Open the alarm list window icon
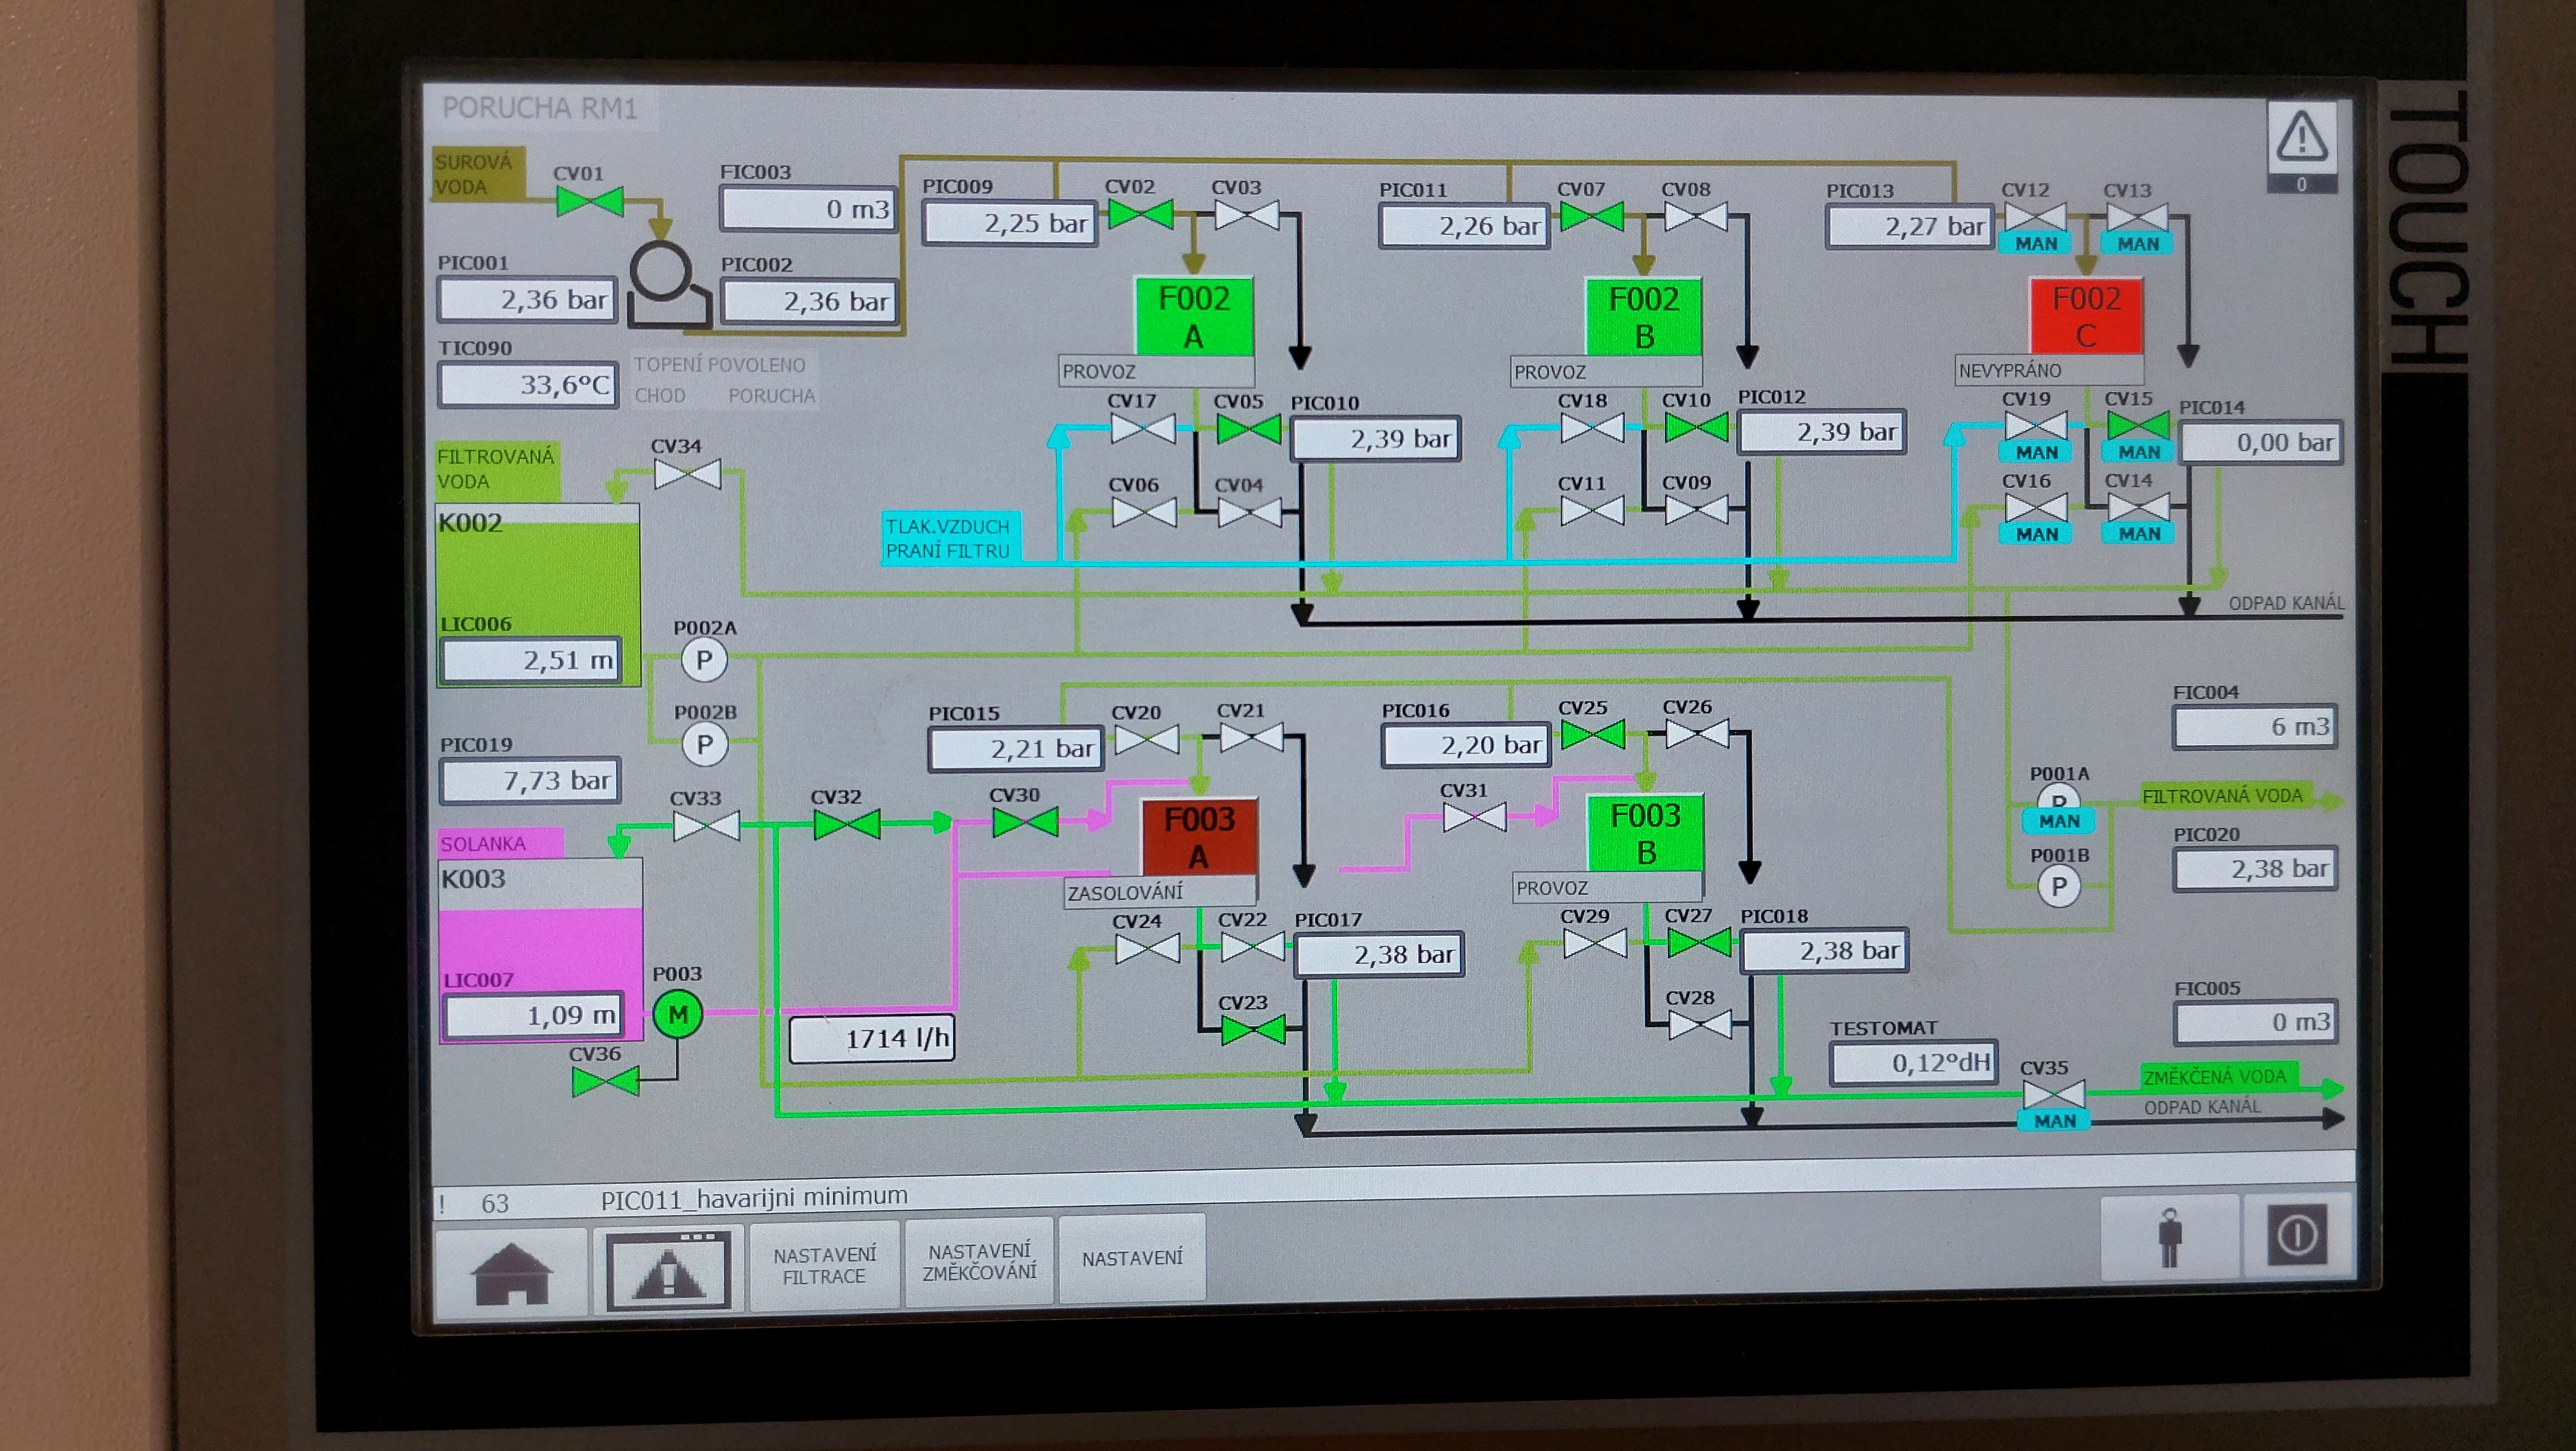 coord(668,1270)
